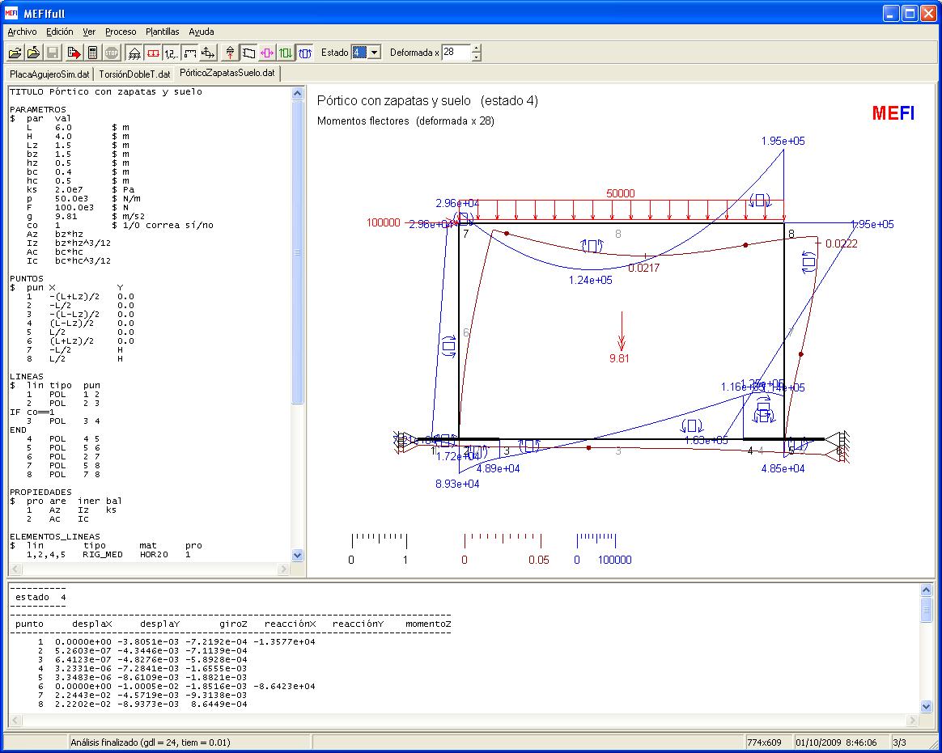Stop the analysis with the STOP icon
Image resolution: width=942 pixels, height=753 pixels.
click(112, 53)
